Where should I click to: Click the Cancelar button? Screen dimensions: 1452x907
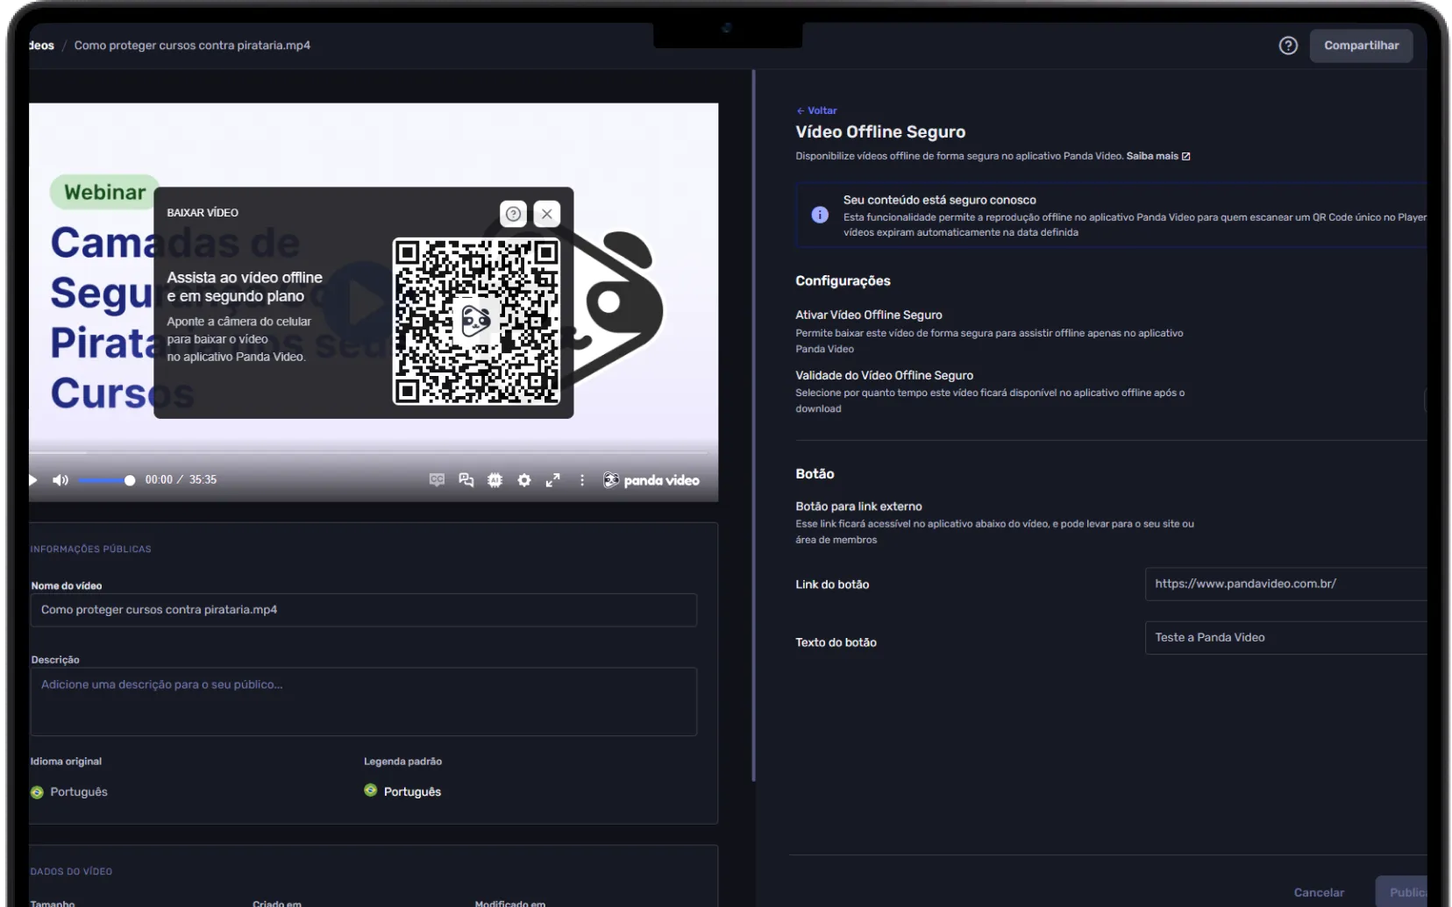point(1319,892)
